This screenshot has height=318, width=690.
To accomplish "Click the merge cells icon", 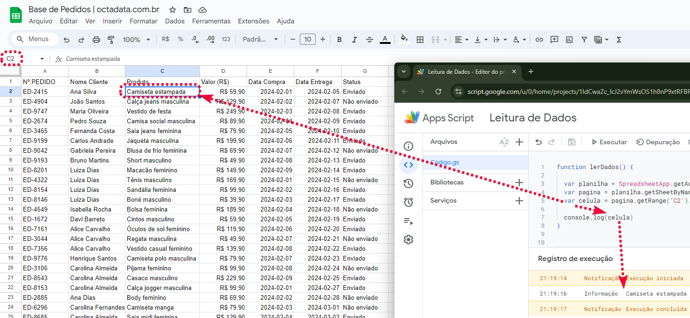I will (x=436, y=40).
